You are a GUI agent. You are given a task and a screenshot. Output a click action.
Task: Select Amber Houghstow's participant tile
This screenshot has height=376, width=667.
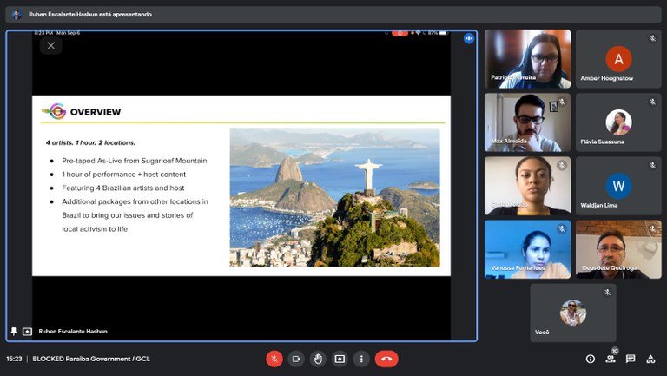click(618, 59)
